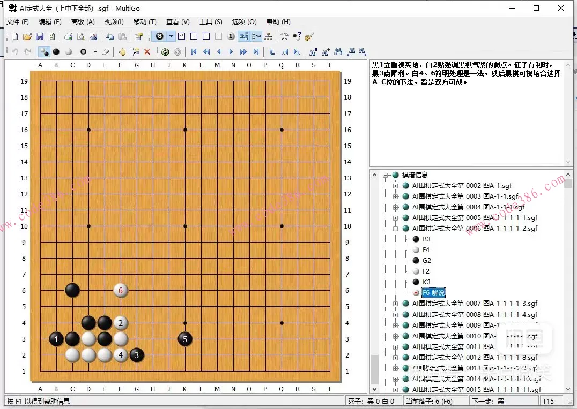Click the binoculars search icon
The width and height of the screenshot is (577, 409).
(338, 52)
